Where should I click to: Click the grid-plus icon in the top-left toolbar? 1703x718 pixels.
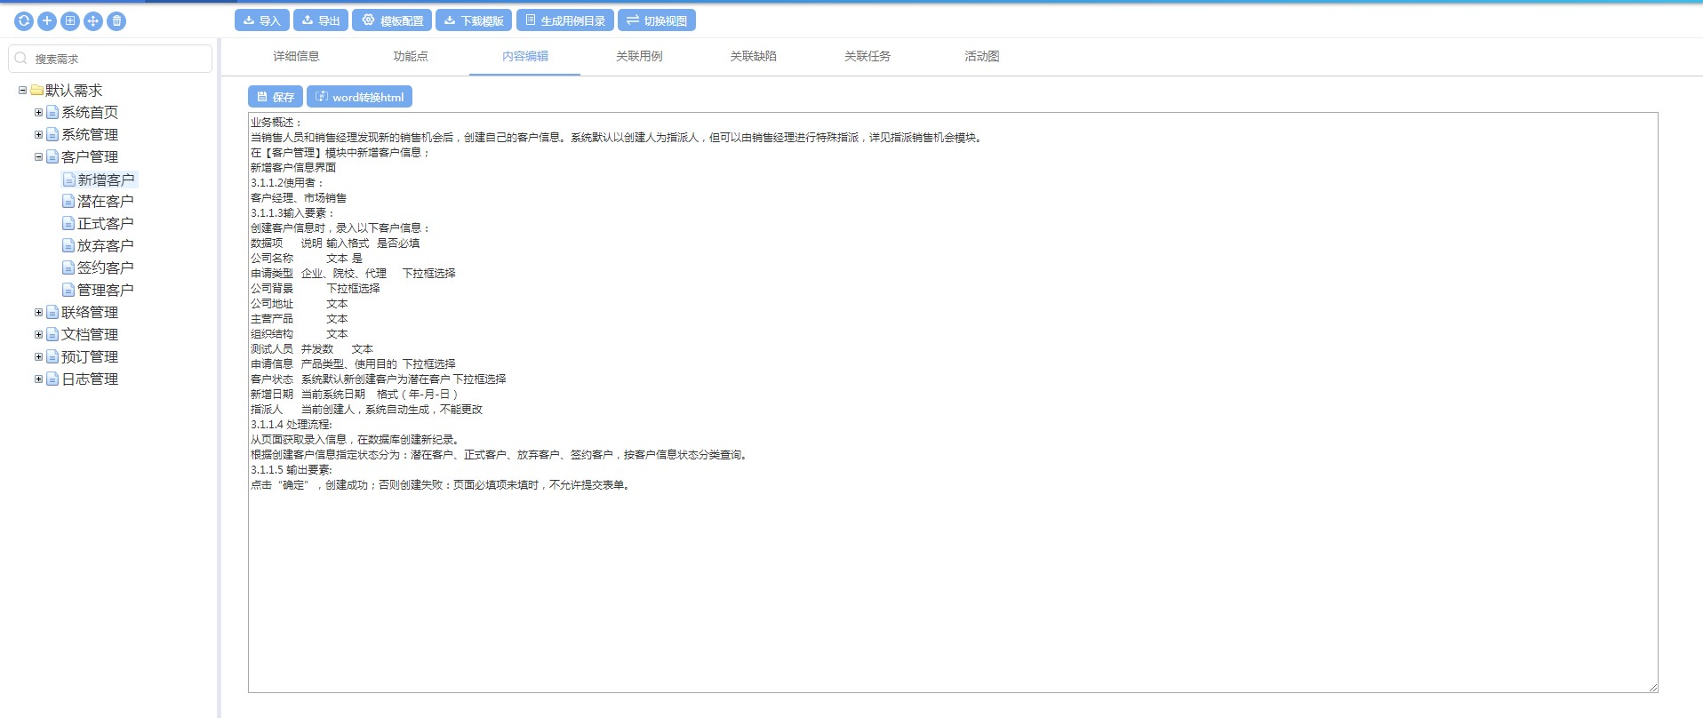pos(70,20)
